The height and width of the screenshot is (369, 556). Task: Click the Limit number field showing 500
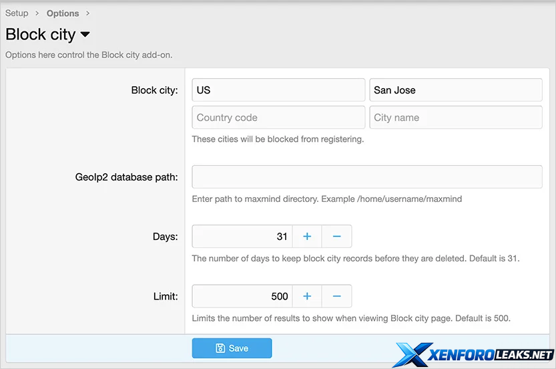click(x=242, y=296)
